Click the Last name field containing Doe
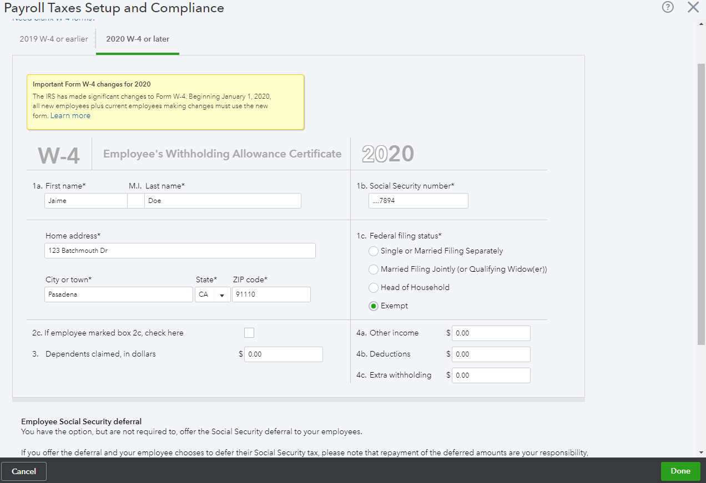Image resolution: width=706 pixels, height=483 pixels. [223, 201]
